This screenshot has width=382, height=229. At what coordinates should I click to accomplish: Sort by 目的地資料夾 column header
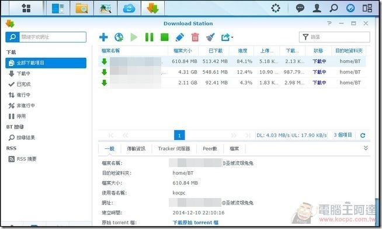349,51
